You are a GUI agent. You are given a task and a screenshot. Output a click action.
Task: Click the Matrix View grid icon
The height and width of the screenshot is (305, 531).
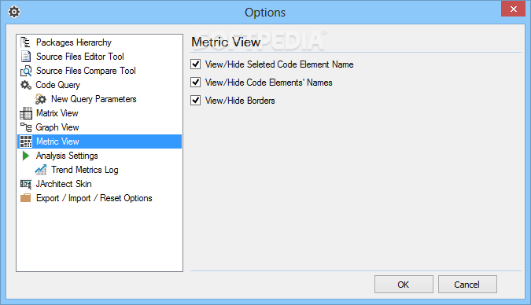tap(26, 113)
